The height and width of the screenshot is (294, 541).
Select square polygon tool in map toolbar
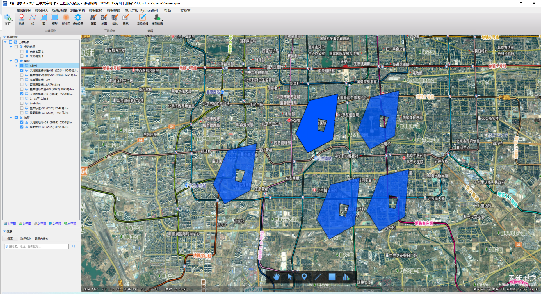pyautogui.click(x=332, y=277)
